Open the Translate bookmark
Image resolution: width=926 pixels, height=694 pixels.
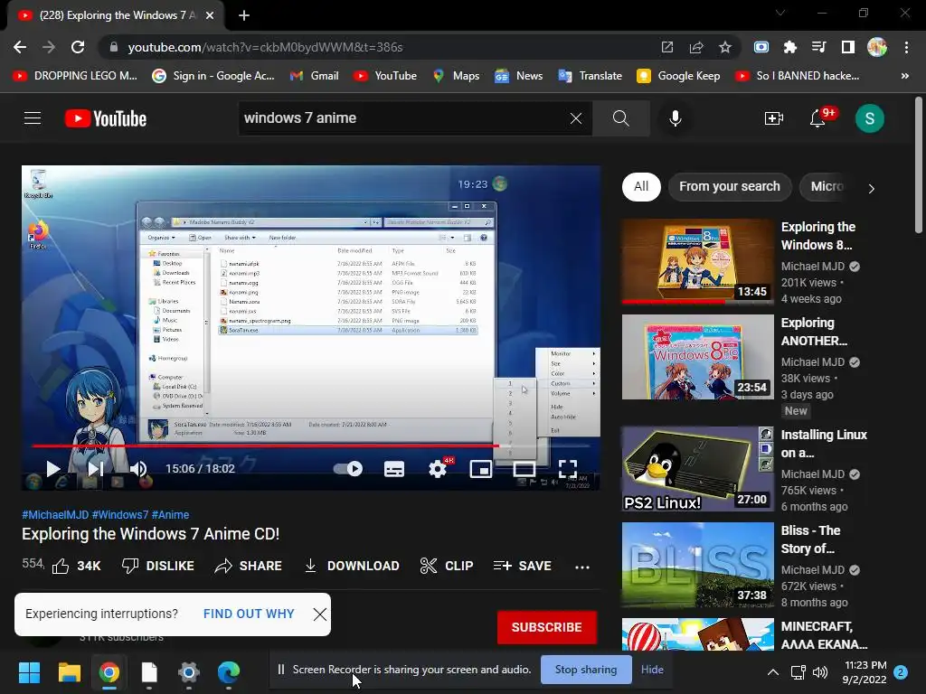(590, 76)
